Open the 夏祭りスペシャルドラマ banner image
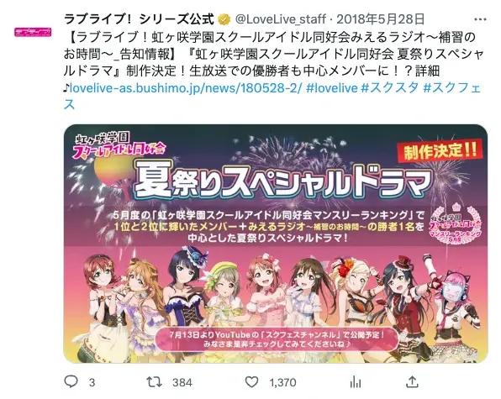 pos(276,244)
